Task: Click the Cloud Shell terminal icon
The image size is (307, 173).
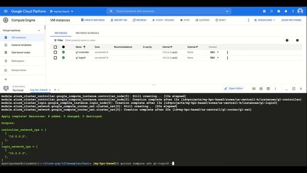Action: (6, 88)
